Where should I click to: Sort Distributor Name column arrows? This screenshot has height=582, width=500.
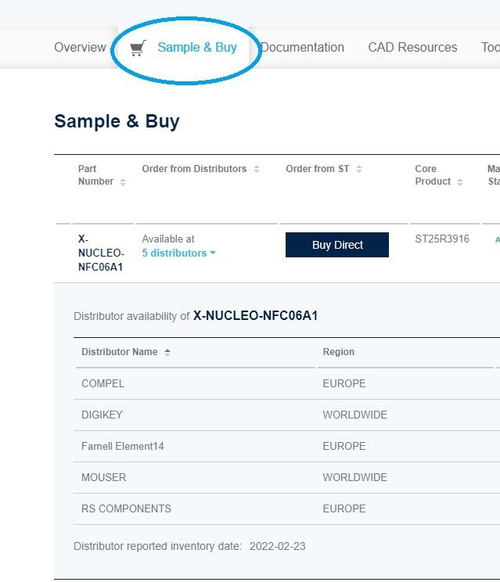pos(167,352)
